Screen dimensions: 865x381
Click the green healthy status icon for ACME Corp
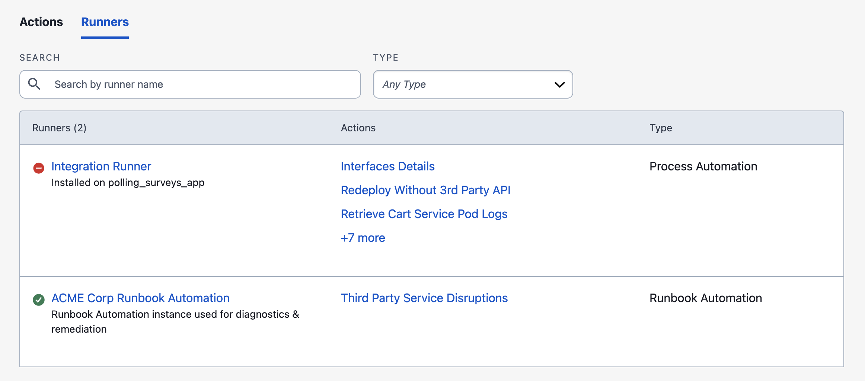coord(39,300)
